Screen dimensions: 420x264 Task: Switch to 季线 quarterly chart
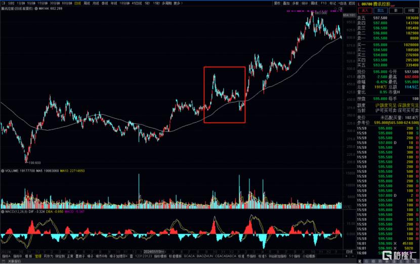click(105, 3)
